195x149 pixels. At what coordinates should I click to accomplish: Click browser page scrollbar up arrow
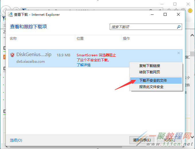tap(192, 35)
